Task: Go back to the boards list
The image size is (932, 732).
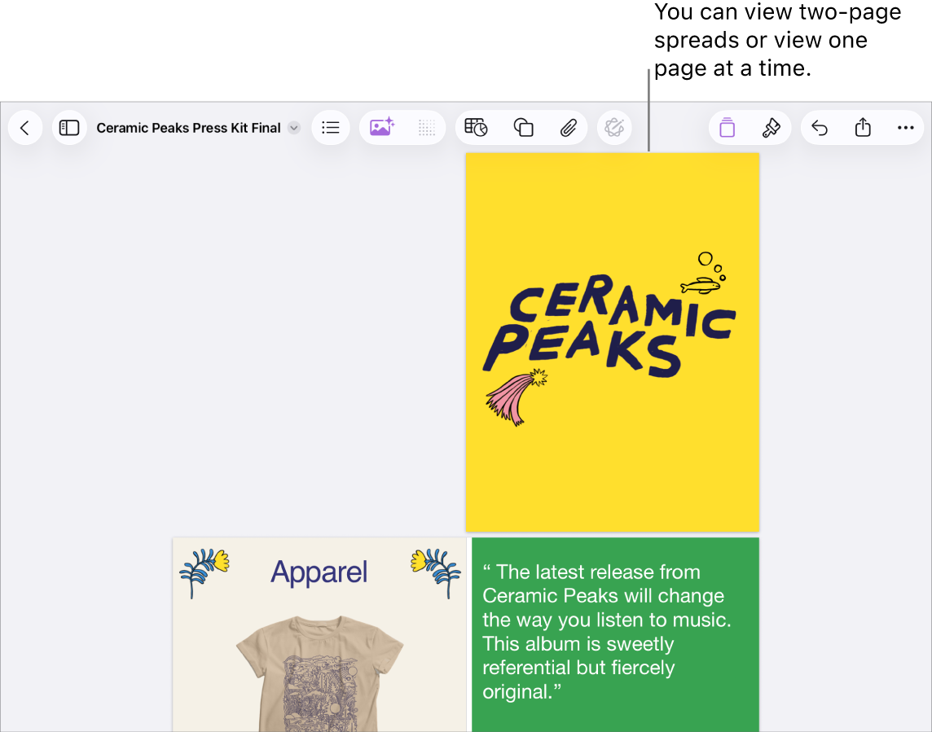Action: tap(24, 127)
